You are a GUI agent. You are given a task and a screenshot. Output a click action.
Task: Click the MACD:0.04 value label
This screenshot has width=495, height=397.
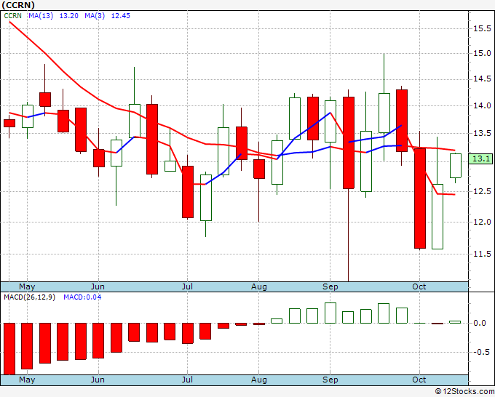point(82,297)
